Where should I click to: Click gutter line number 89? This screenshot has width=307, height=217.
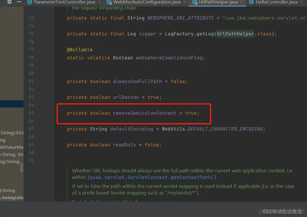click(31, 145)
